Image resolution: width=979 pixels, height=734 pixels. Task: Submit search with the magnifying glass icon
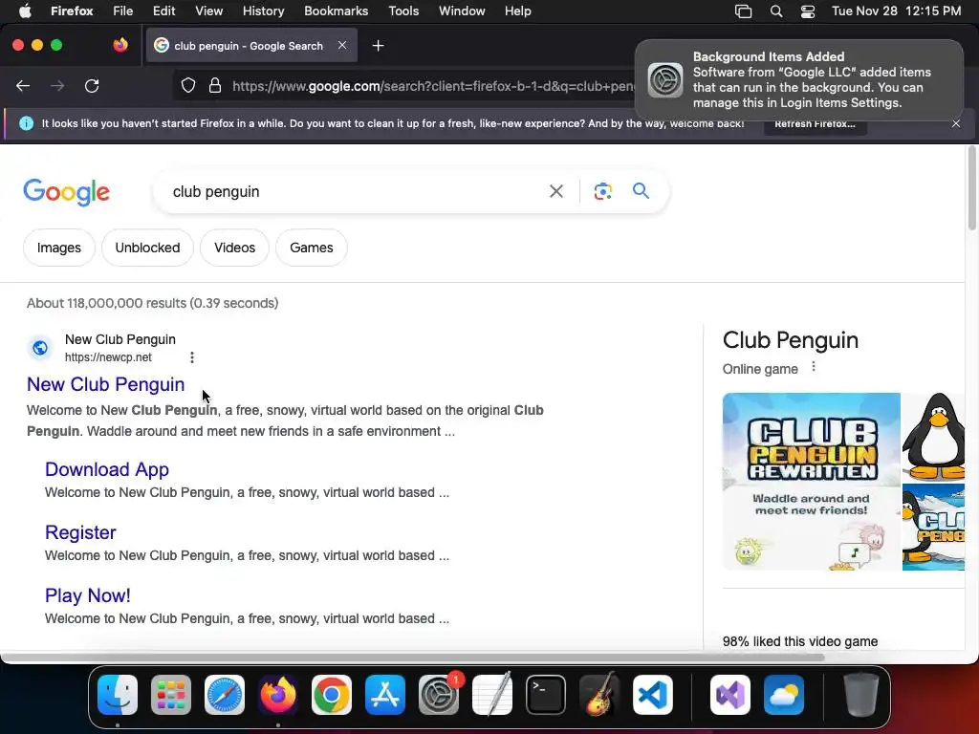[641, 190]
